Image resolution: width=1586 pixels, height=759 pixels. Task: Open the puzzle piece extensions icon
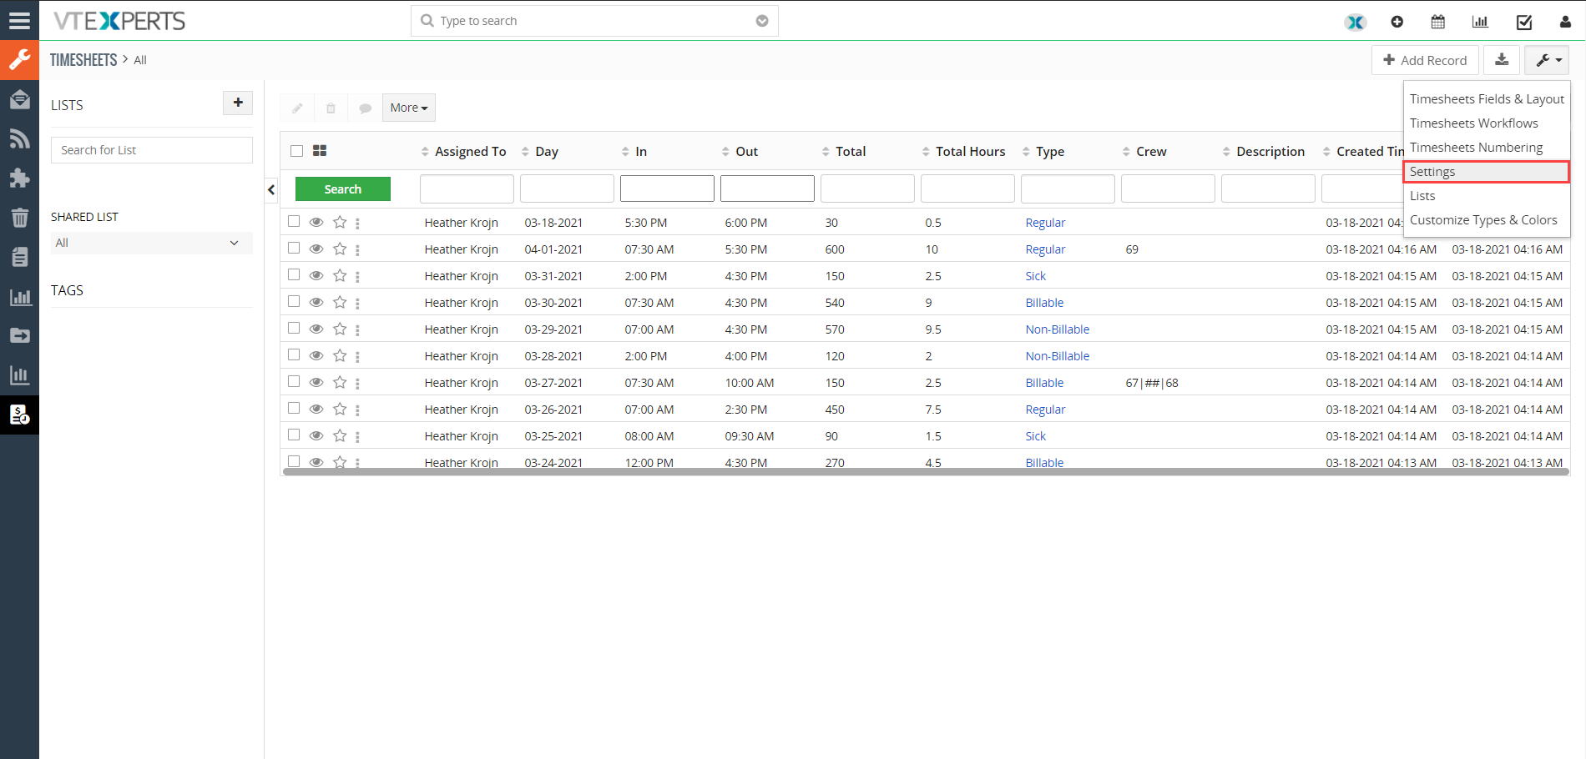tap(19, 178)
